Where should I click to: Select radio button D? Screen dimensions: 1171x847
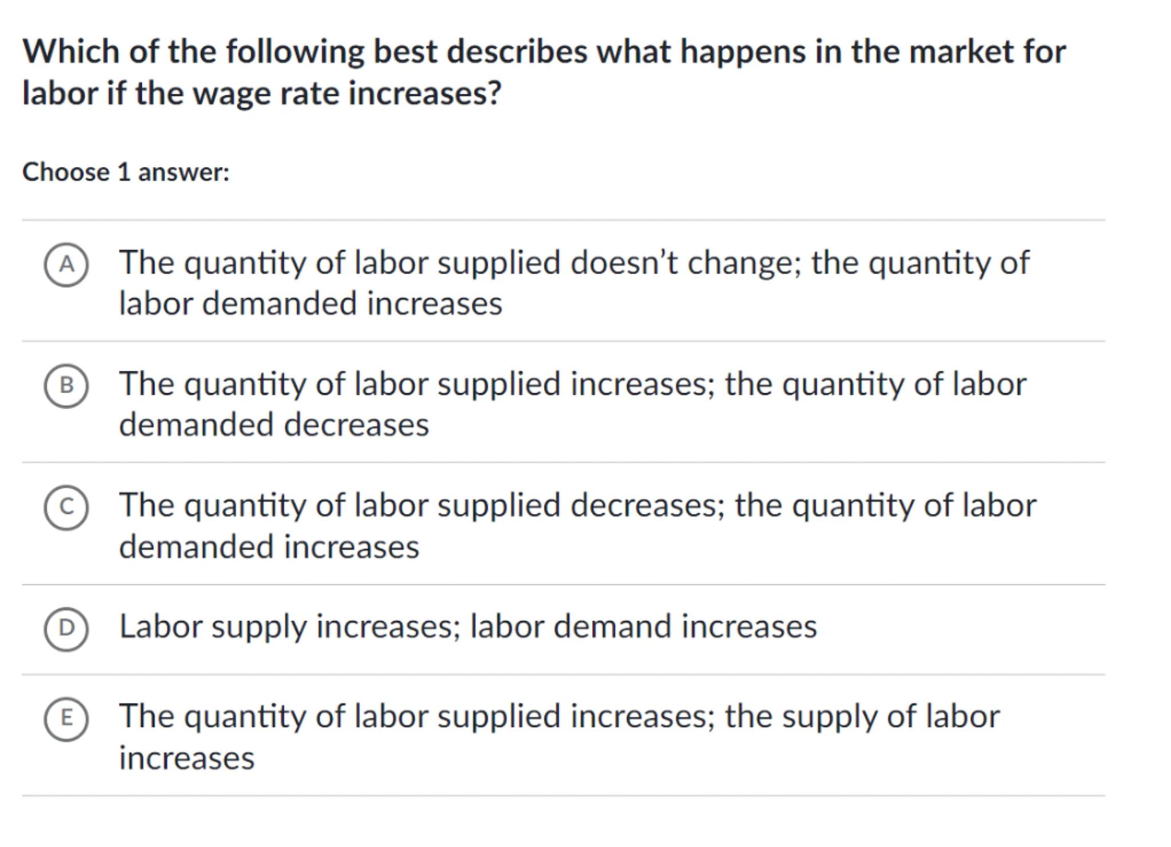[x=66, y=629]
